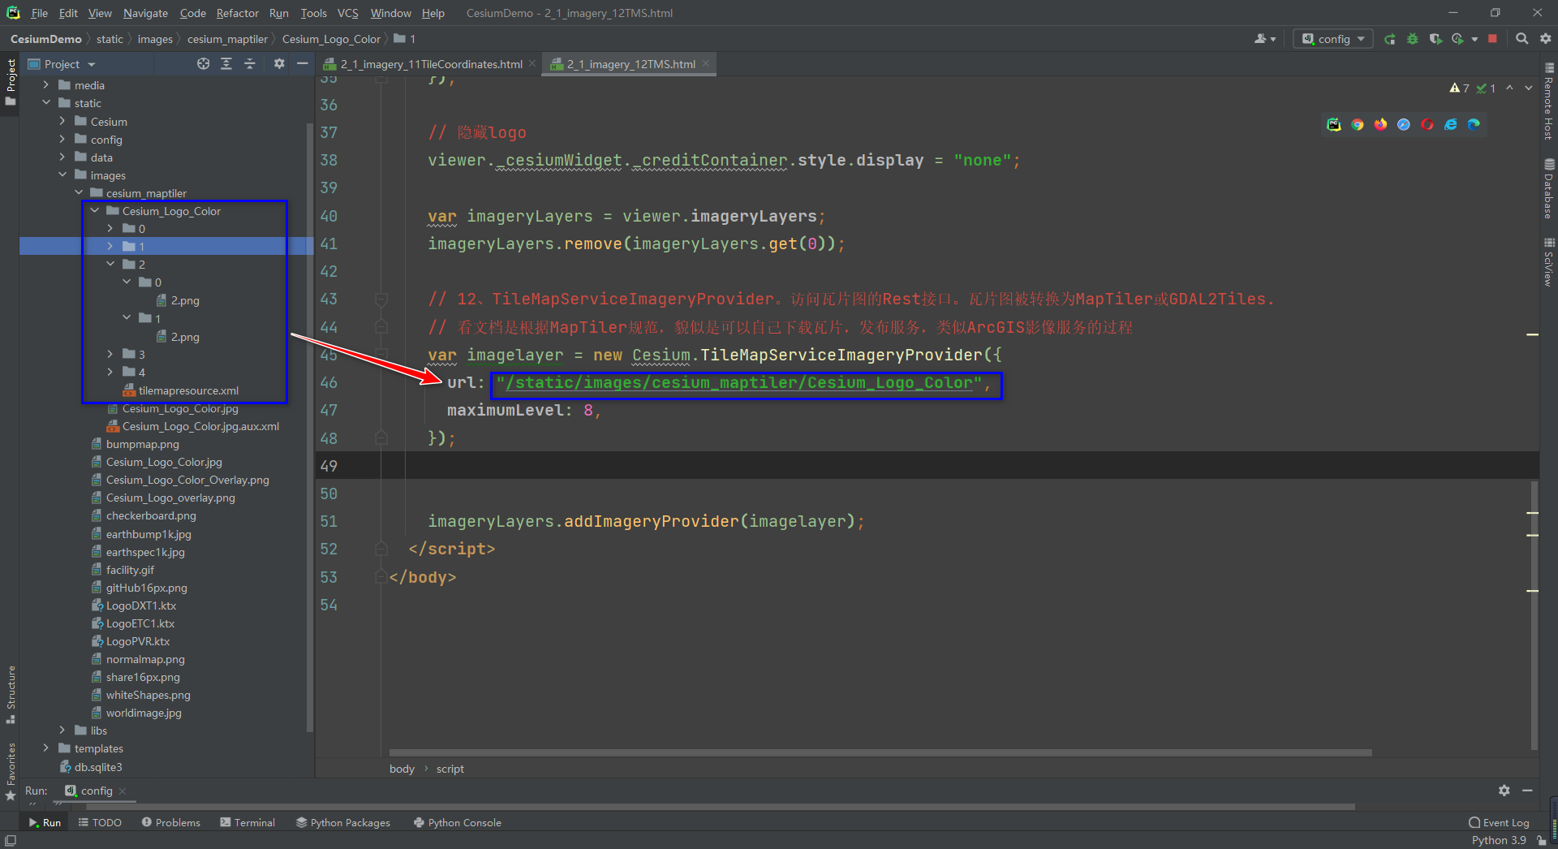Close the config run tab
The image size is (1558, 849).
(x=123, y=791)
